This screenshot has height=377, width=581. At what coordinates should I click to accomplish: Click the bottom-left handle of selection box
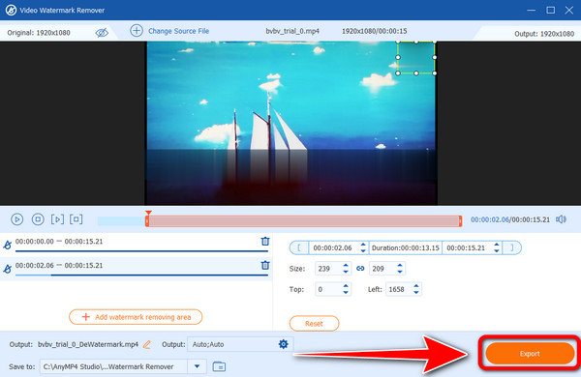point(398,73)
